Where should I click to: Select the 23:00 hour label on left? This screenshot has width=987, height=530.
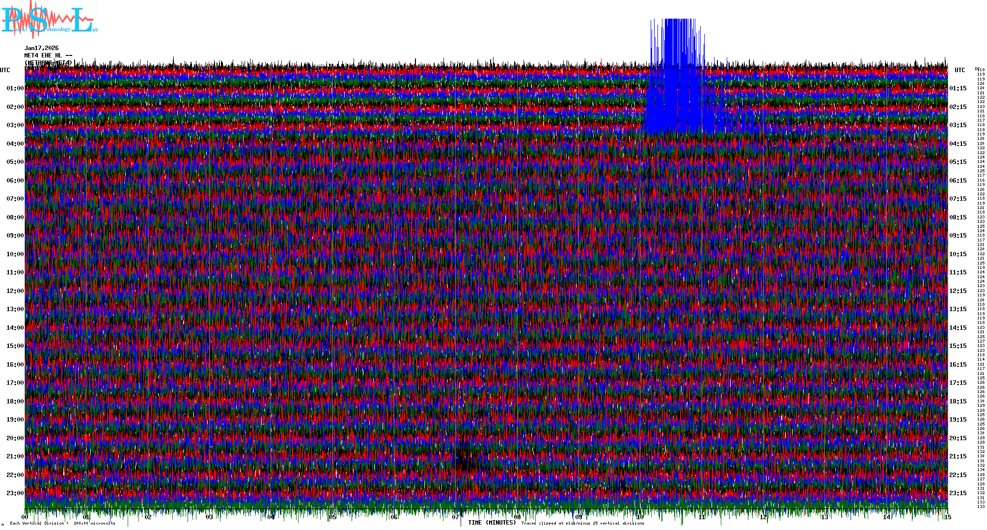point(15,493)
